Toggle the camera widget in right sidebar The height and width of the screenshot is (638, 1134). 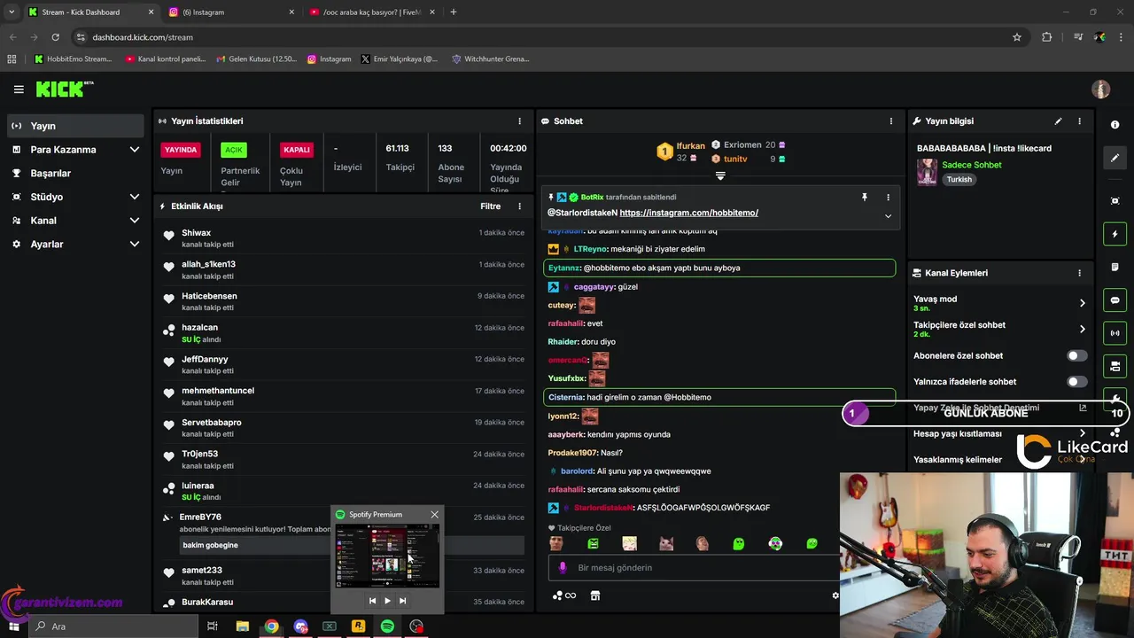tap(1115, 366)
